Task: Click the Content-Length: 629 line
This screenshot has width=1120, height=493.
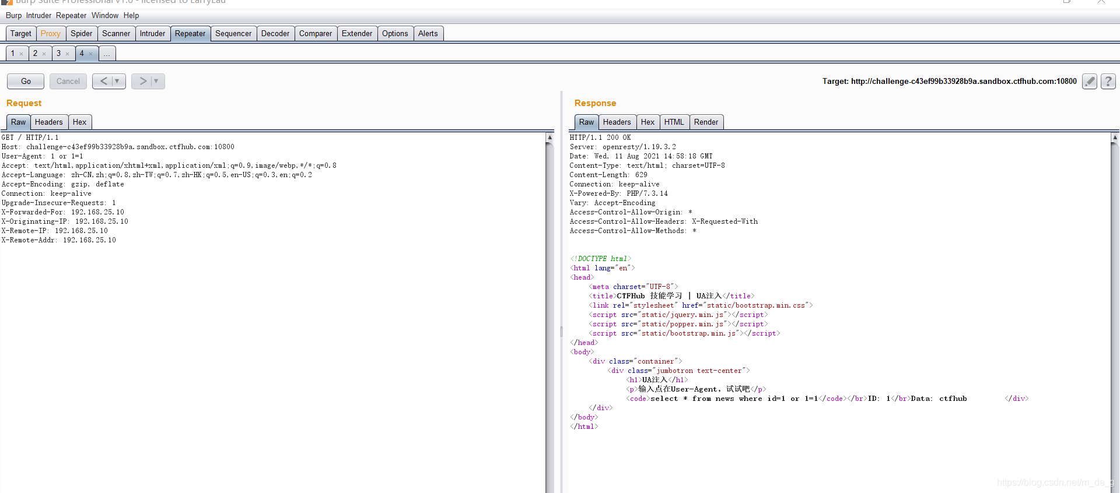Action: point(608,175)
